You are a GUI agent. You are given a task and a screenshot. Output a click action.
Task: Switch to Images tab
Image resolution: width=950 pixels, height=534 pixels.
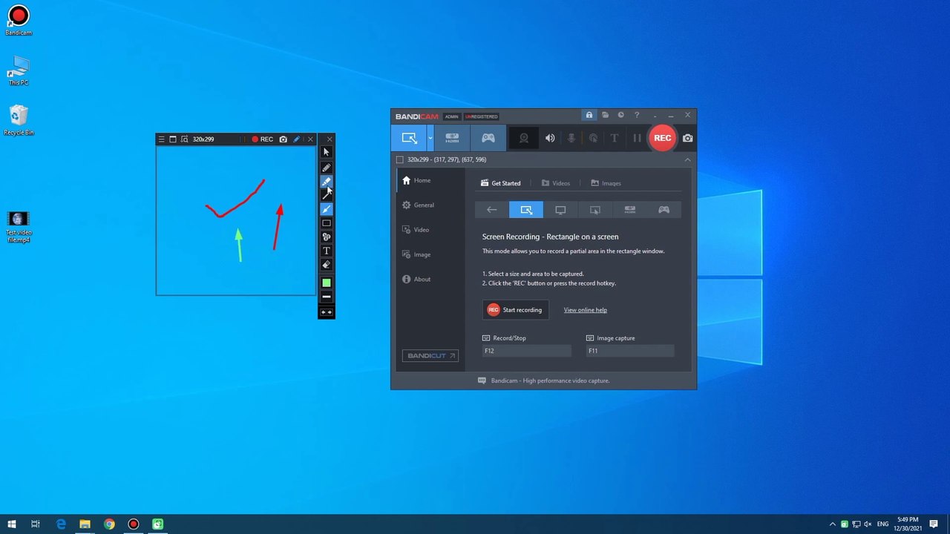pyautogui.click(x=606, y=183)
